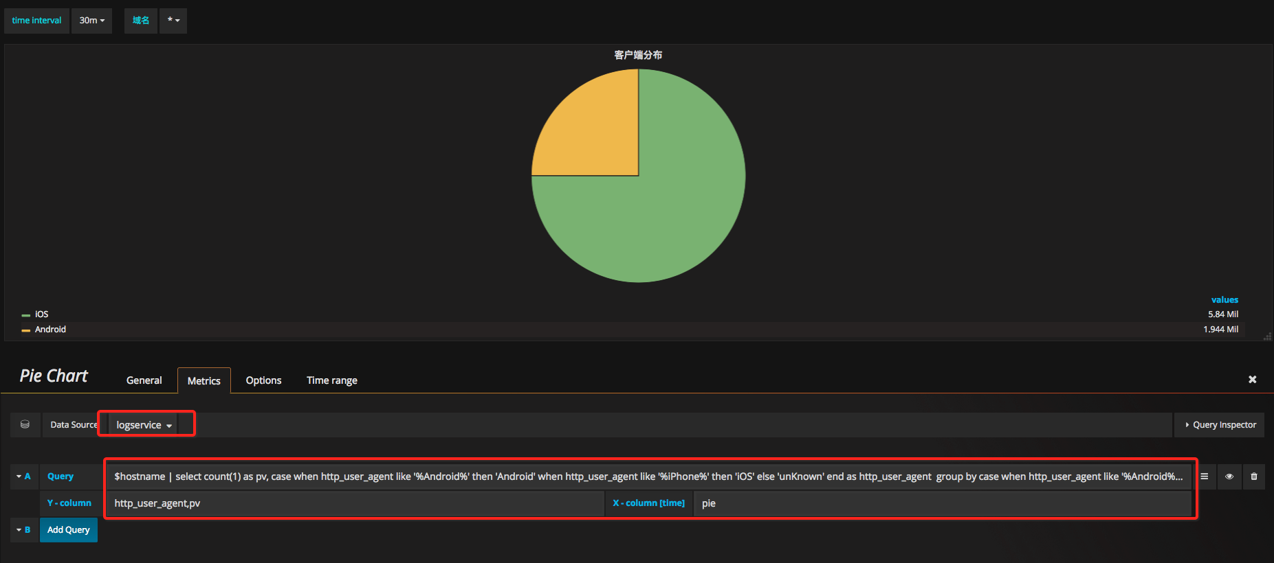Click the Android legend color marker
Viewport: 1274px width, 563px height.
(x=26, y=330)
